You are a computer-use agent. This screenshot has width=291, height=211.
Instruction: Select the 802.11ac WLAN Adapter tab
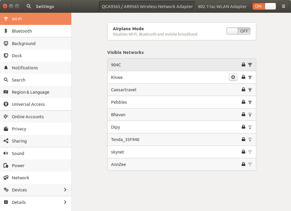click(222, 7)
